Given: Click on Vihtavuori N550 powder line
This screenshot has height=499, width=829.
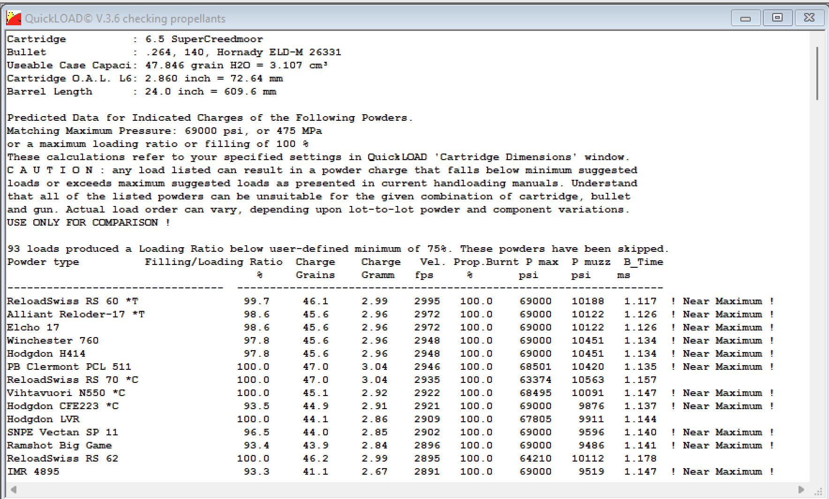Looking at the screenshot, I should 66,393.
